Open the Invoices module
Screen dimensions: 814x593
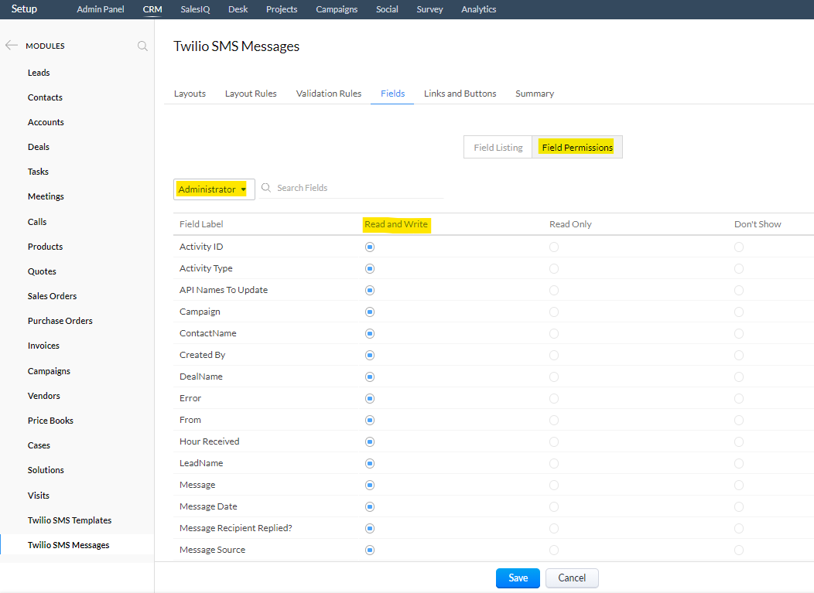click(43, 346)
